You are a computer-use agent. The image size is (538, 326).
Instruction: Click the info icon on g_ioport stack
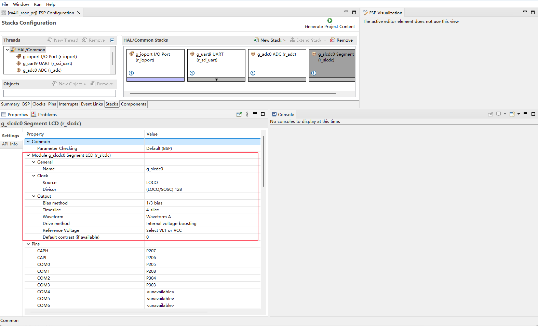(131, 73)
